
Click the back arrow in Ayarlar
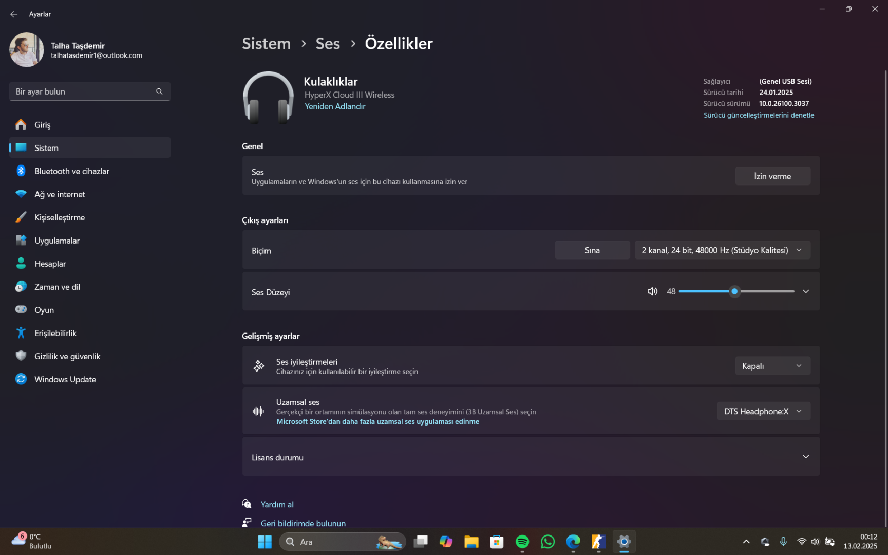pyautogui.click(x=14, y=14)
